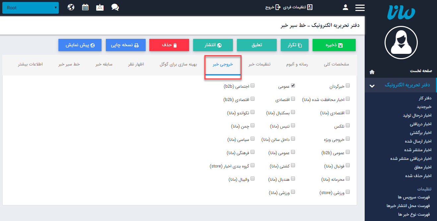Open the chat messages icon
437x221 pixels.
(x=115, y=7)
